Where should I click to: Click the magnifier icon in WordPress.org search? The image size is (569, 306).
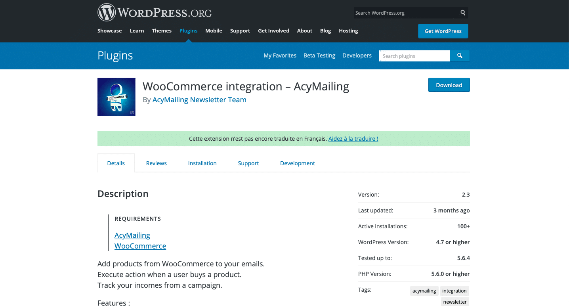click(463, 13)
